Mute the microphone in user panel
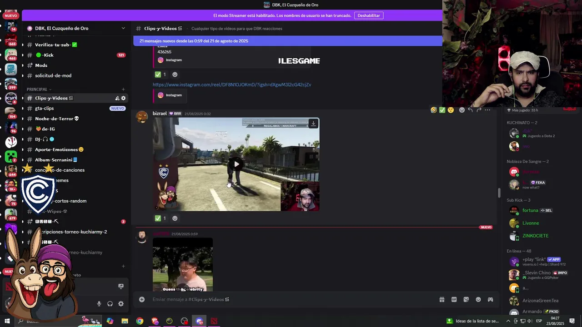The width and height of the screenshot is (582, 327). (99, 304)
